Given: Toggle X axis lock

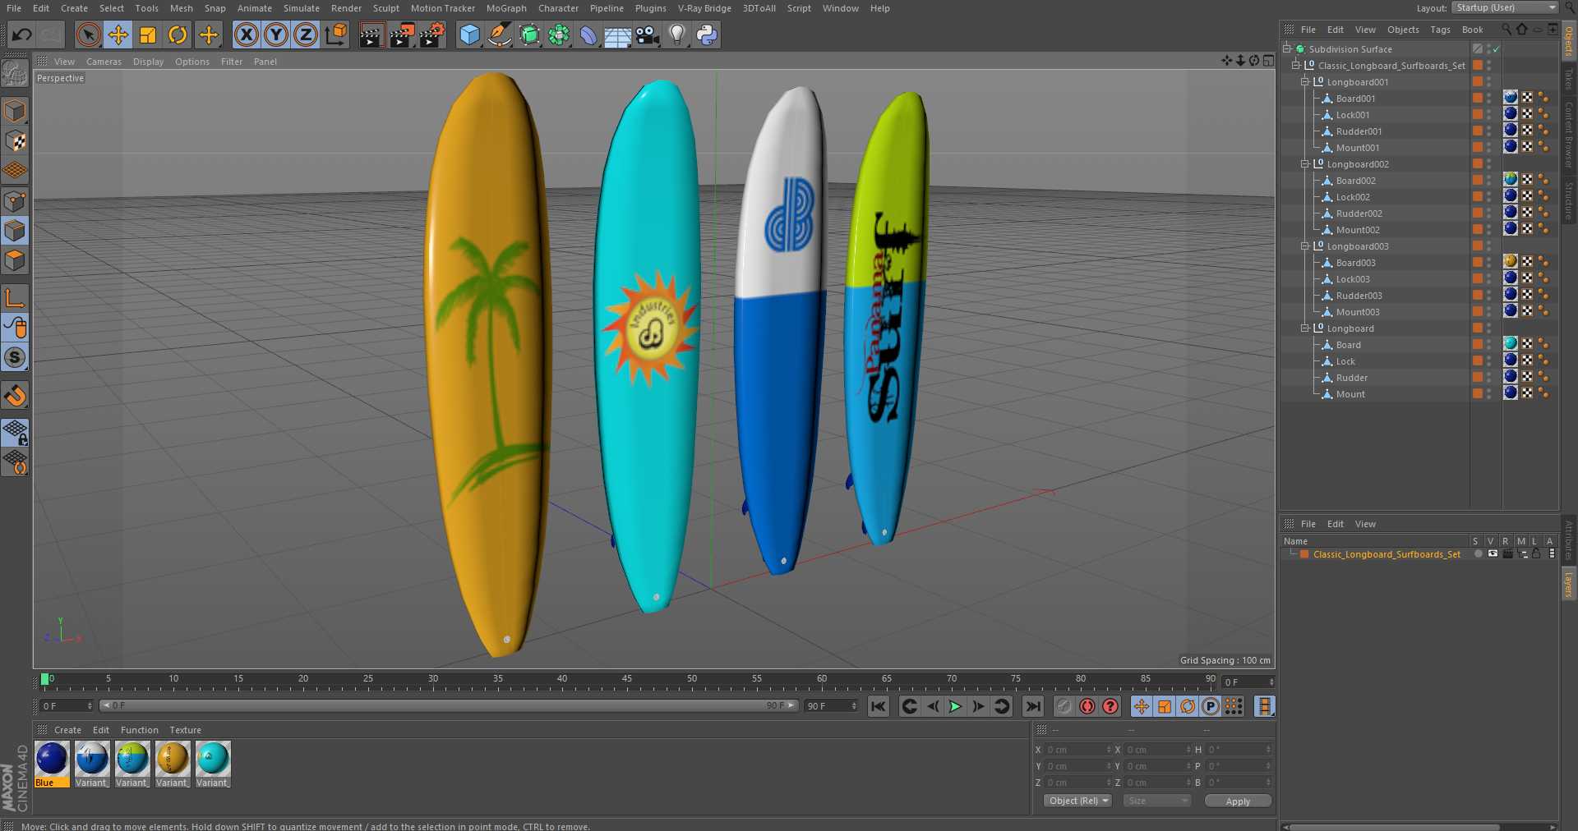Looking at the screenshot, I should (x=246, y=34).
